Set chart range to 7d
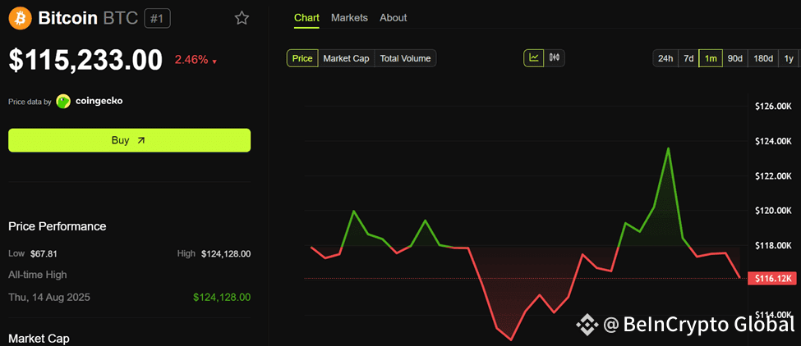801x346 pixels. point(688,58)
